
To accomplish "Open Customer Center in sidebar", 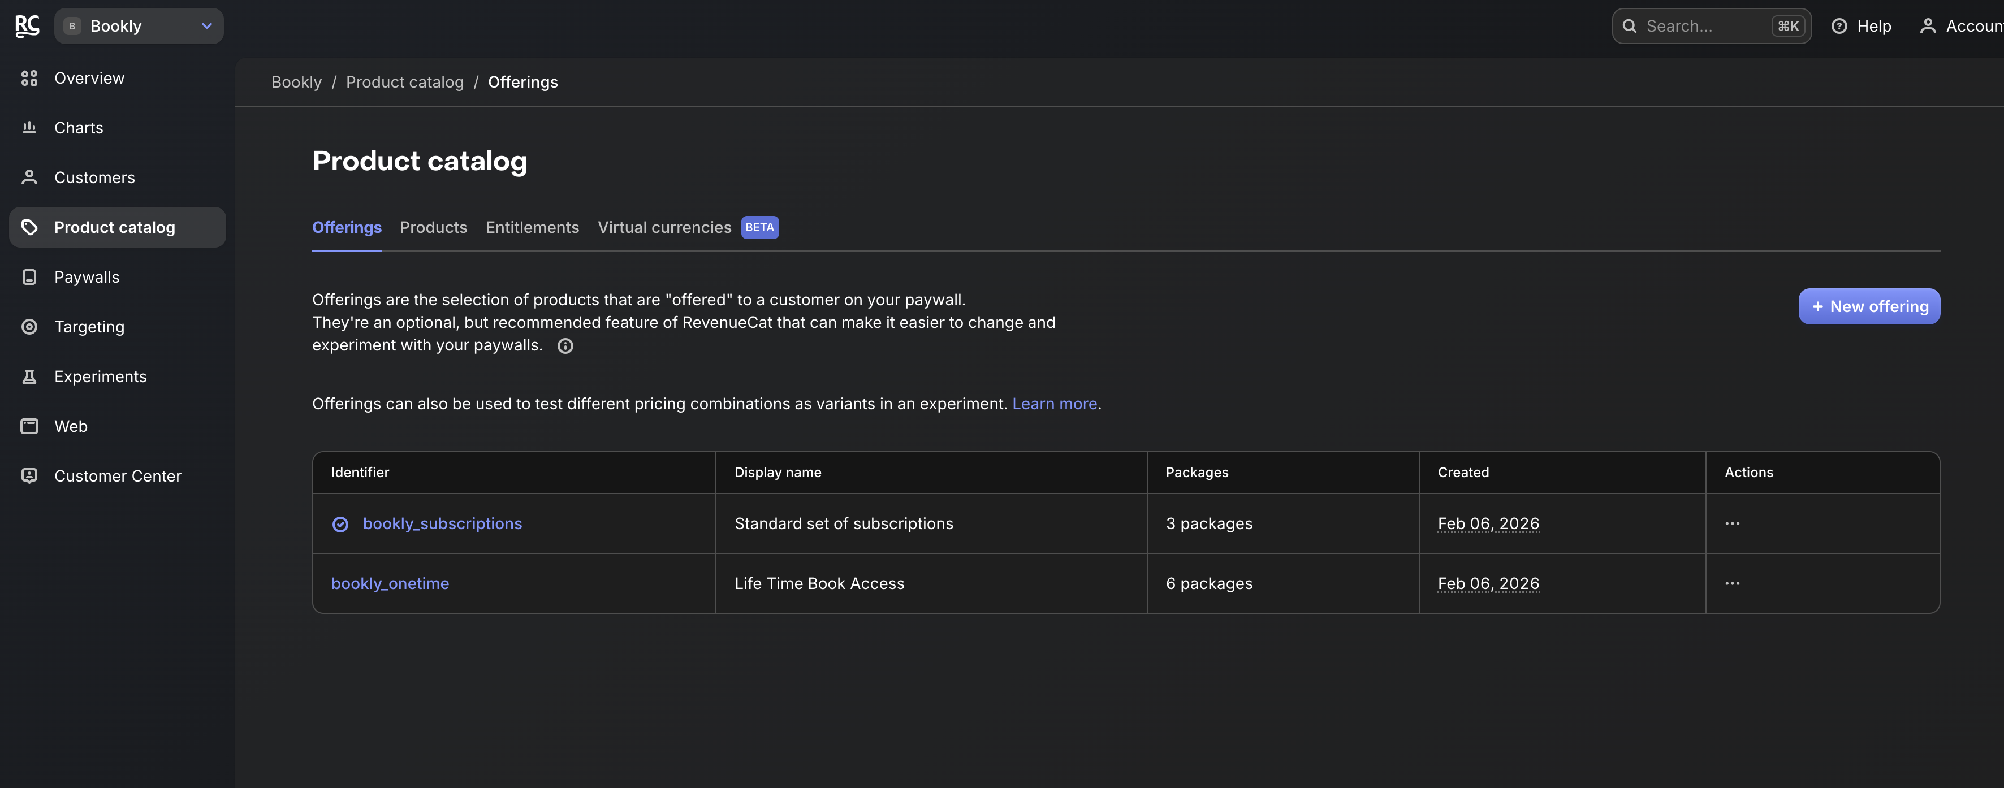I will pyautogui.click(x=118, y=476).
